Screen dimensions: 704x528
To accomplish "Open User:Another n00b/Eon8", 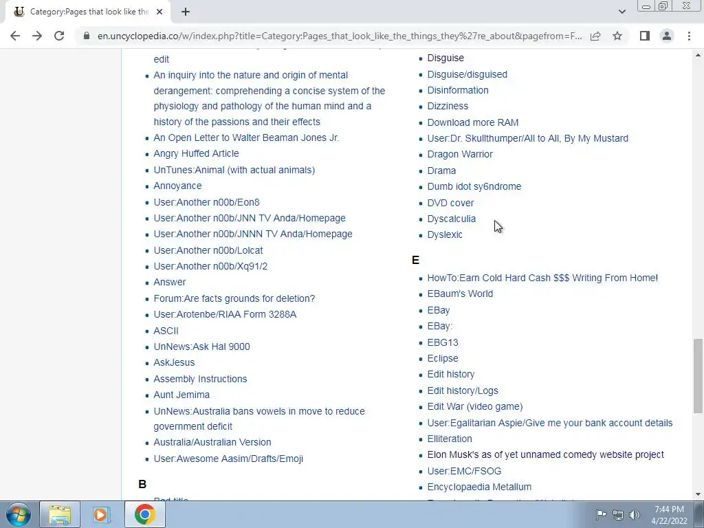I will [x=206, y=203].
